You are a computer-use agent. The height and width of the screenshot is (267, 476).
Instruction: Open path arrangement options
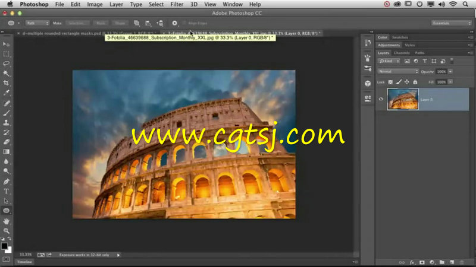pos(160,23)
